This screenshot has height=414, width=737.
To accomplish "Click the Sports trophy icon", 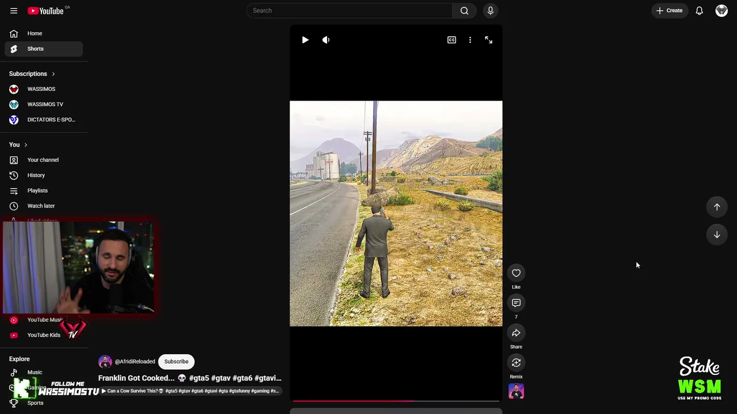I will pos(14,403).
